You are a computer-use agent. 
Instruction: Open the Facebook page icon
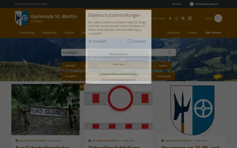point(170,19)
